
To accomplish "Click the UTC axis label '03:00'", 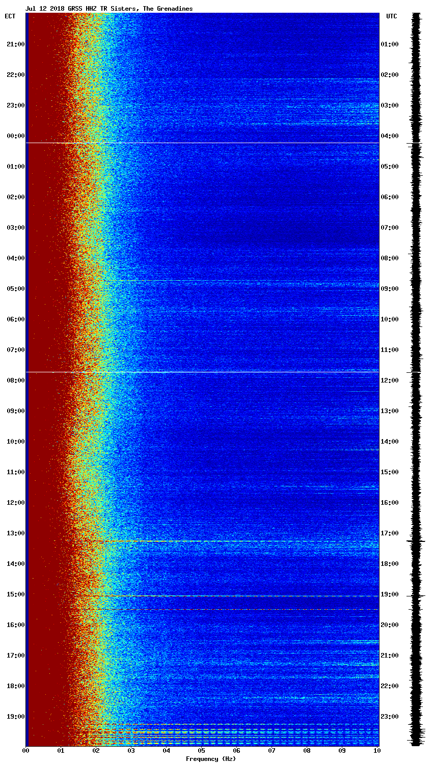I will pyautogui.click(x=390, y=105).
